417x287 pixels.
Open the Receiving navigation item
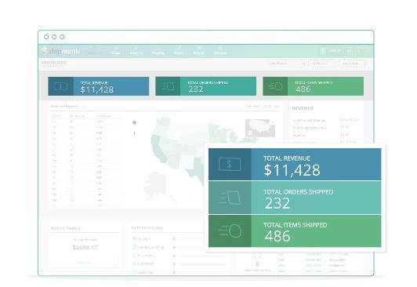158,50
